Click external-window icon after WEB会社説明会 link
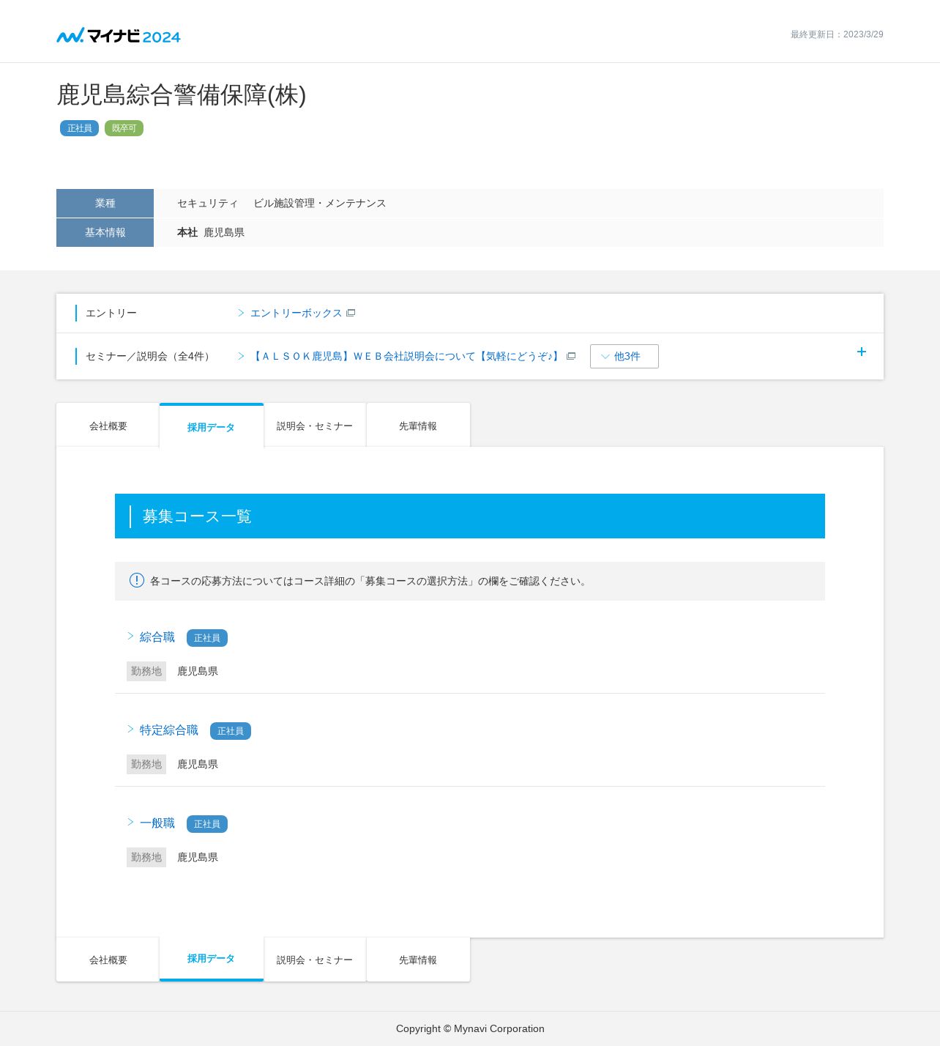Screen dimensions: 940x1046 (x=571, y=356)
